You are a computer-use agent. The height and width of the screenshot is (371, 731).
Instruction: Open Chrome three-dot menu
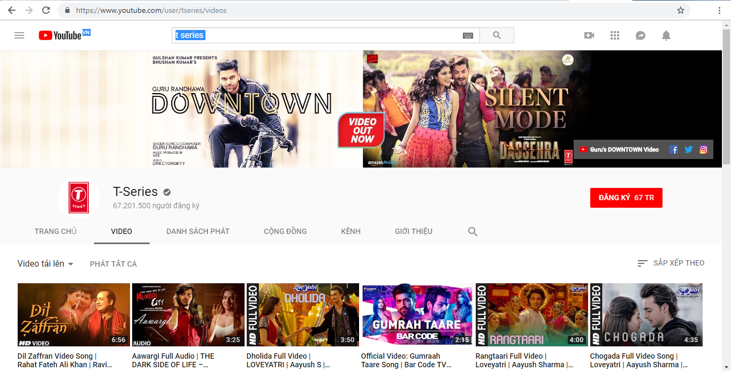[x=719, y=10]
